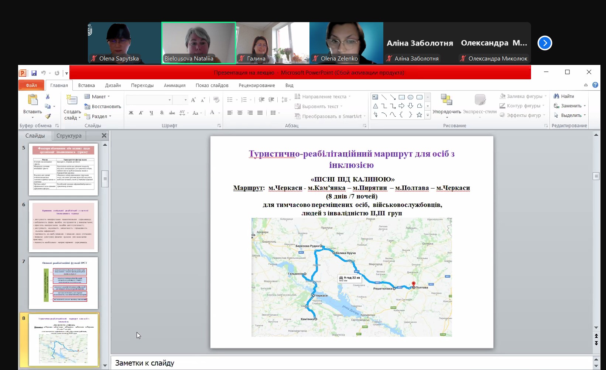Cut selection with the scissors icon
Viewport: 606px width, 370px height.
pos(48,97)
